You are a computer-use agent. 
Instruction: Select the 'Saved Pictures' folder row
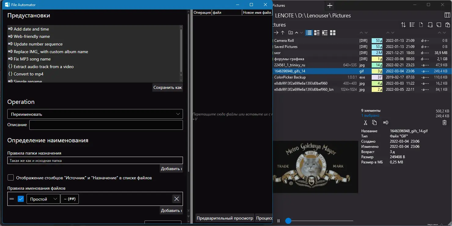point(362,47)
